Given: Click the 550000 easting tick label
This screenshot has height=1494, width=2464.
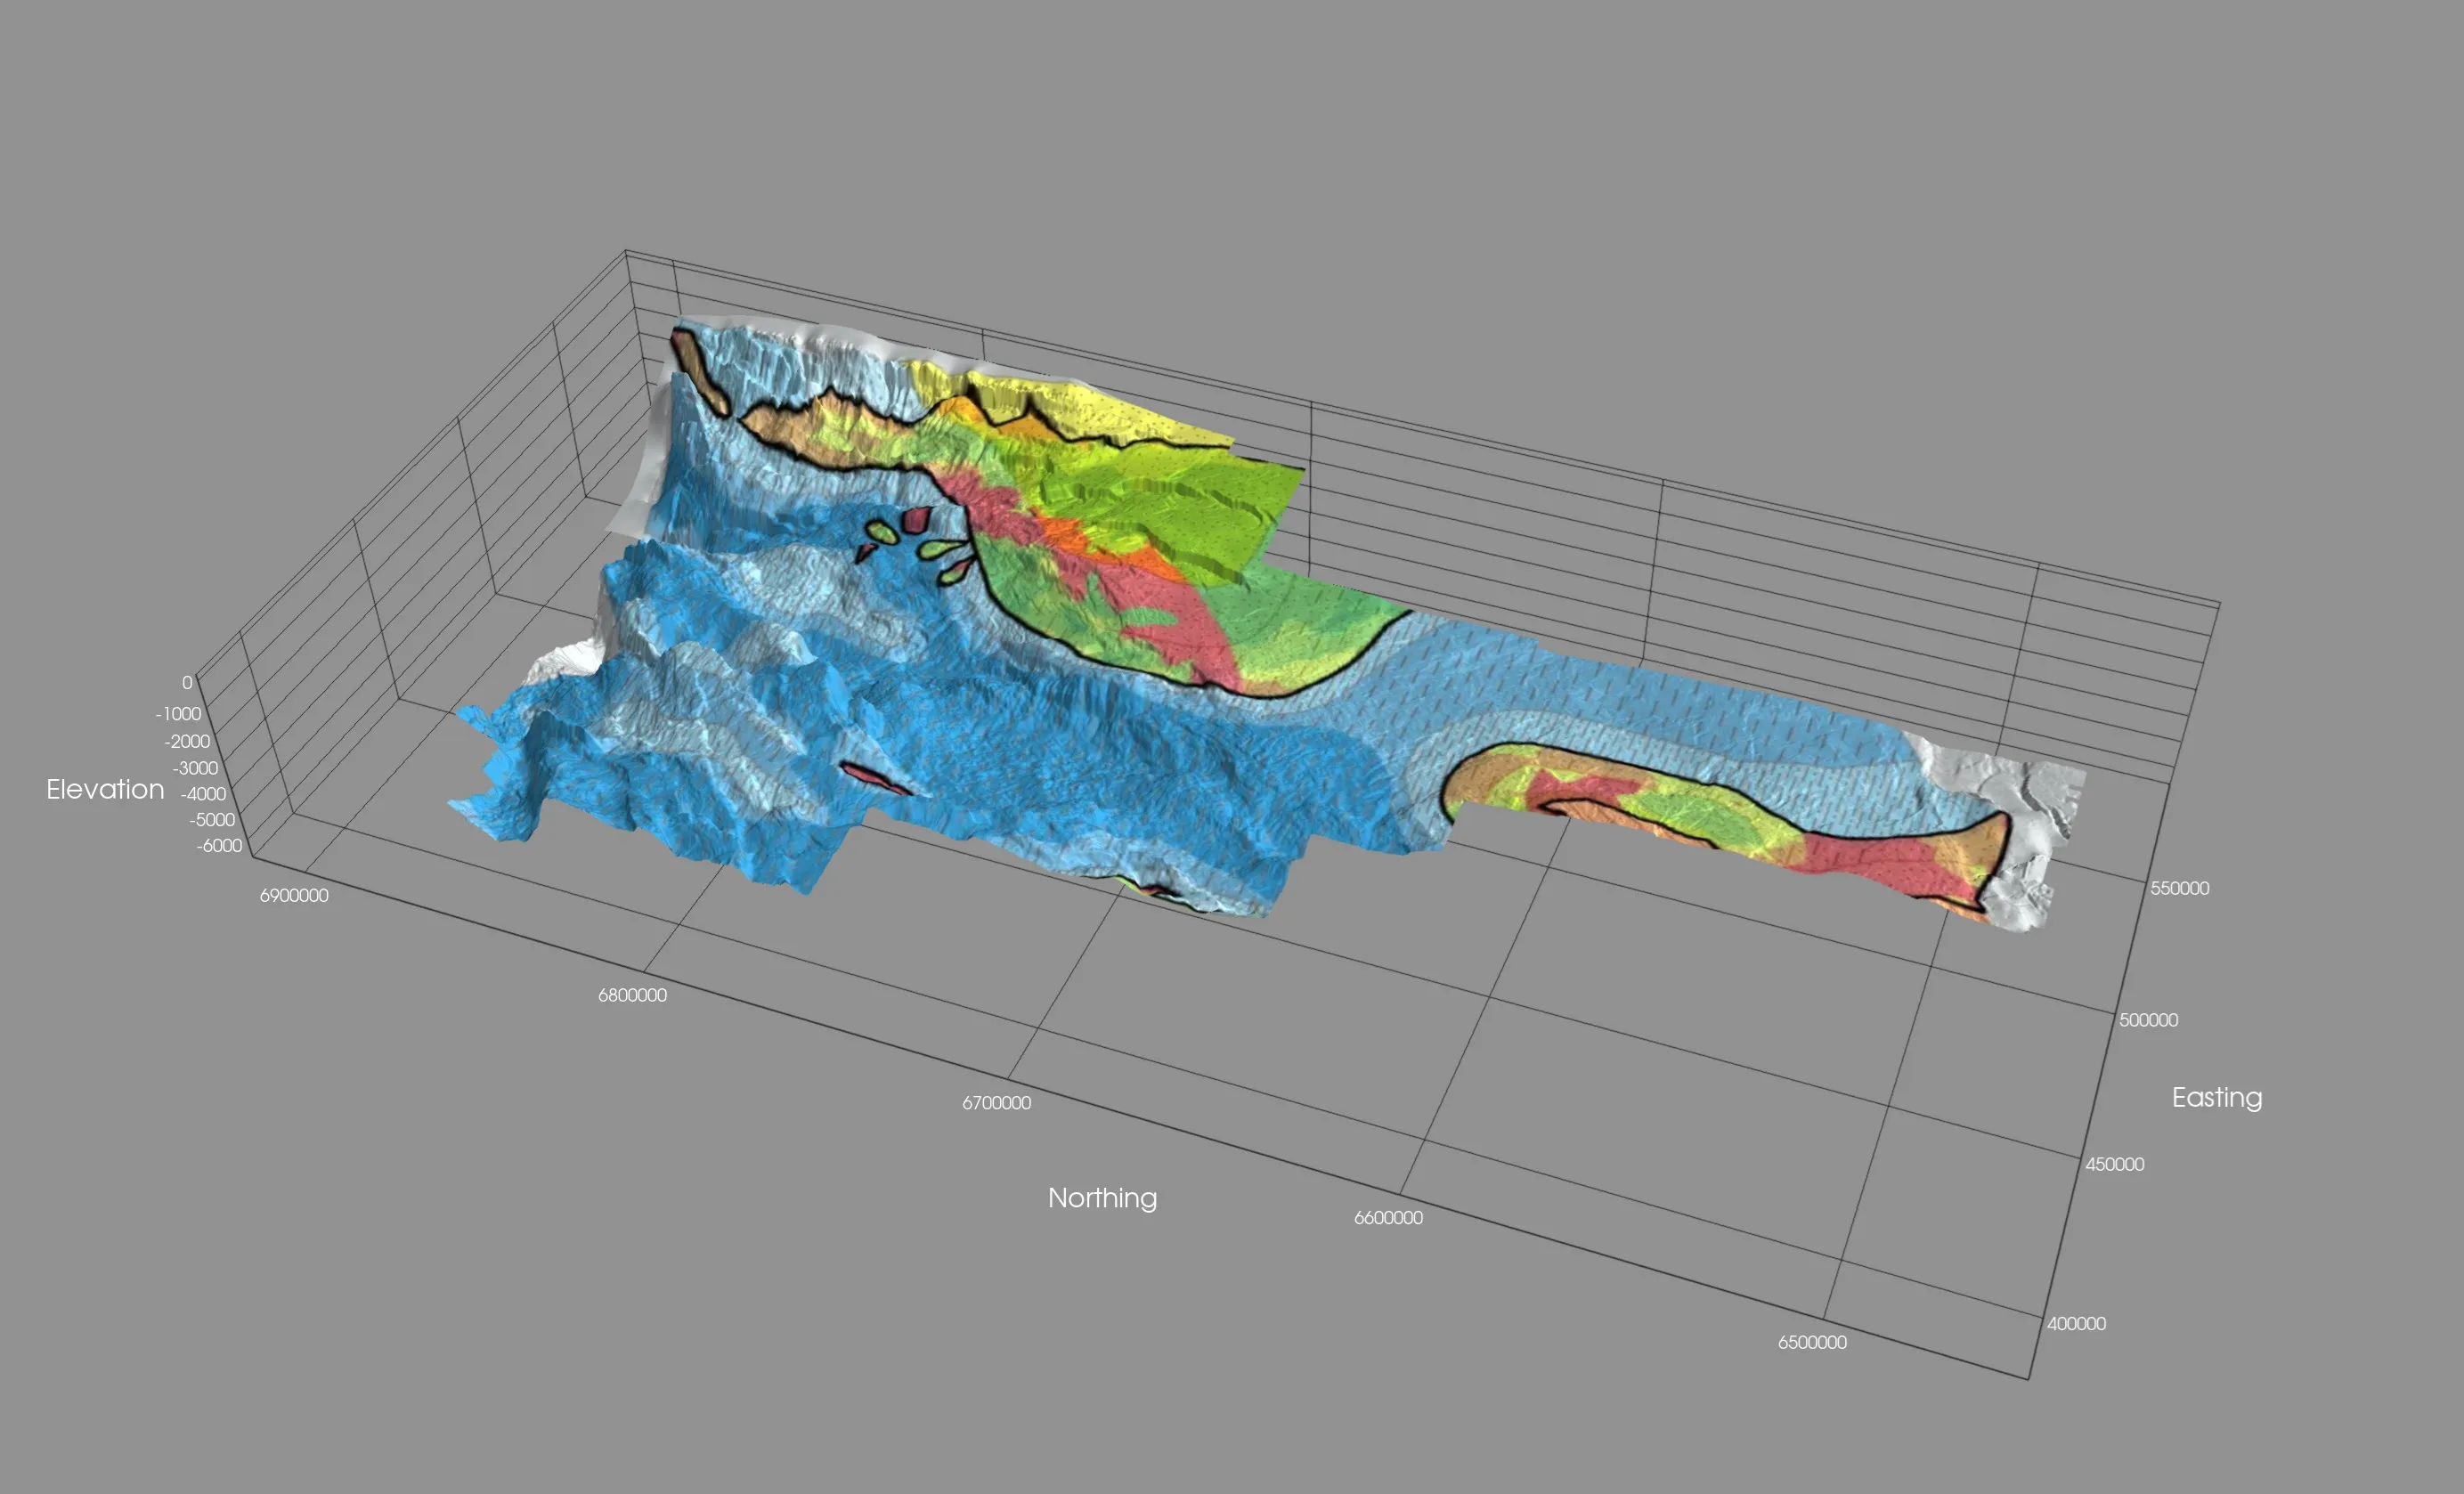Looking at the screenshot, I should pyautogui.click(x=2180, y=888).
